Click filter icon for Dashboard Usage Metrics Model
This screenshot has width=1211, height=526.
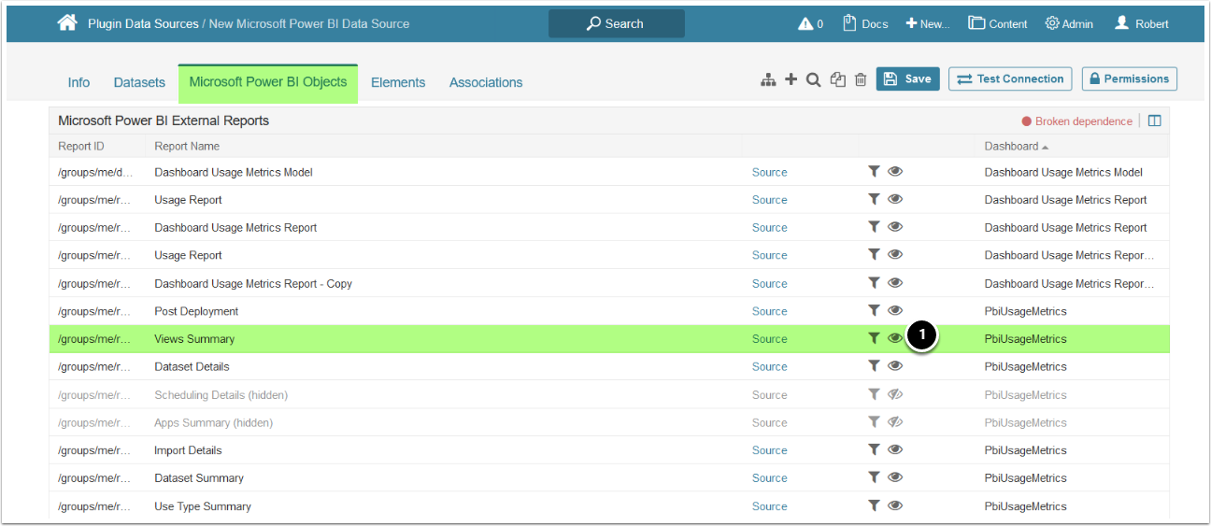coord(874,171)
